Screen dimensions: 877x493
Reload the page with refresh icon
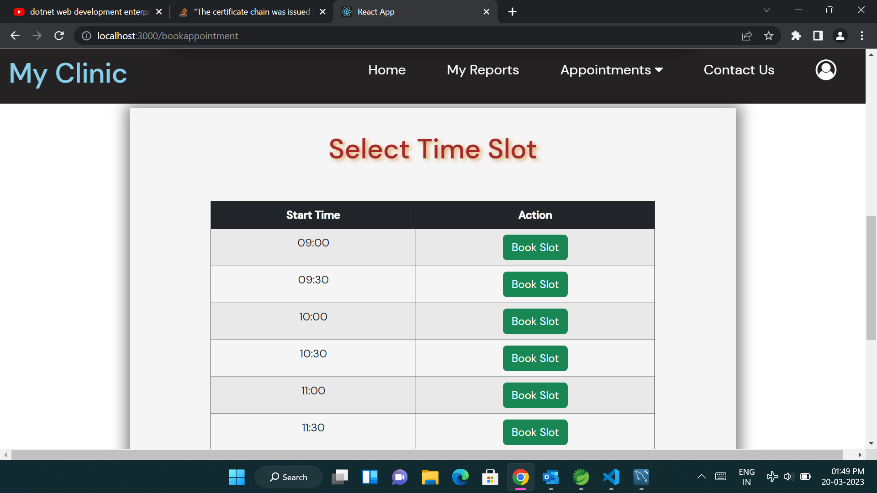click(59, 36)
